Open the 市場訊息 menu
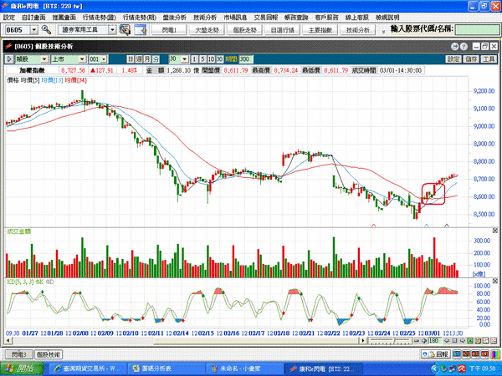Viewport: 502px width, 376px height. [235, 18]
